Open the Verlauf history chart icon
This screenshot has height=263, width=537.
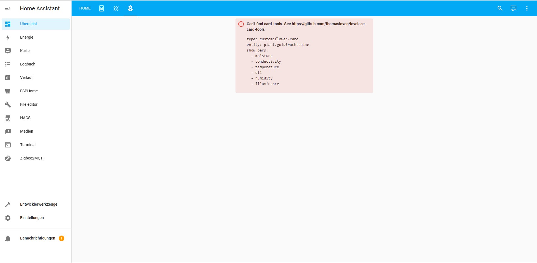[x=8, y=78]
